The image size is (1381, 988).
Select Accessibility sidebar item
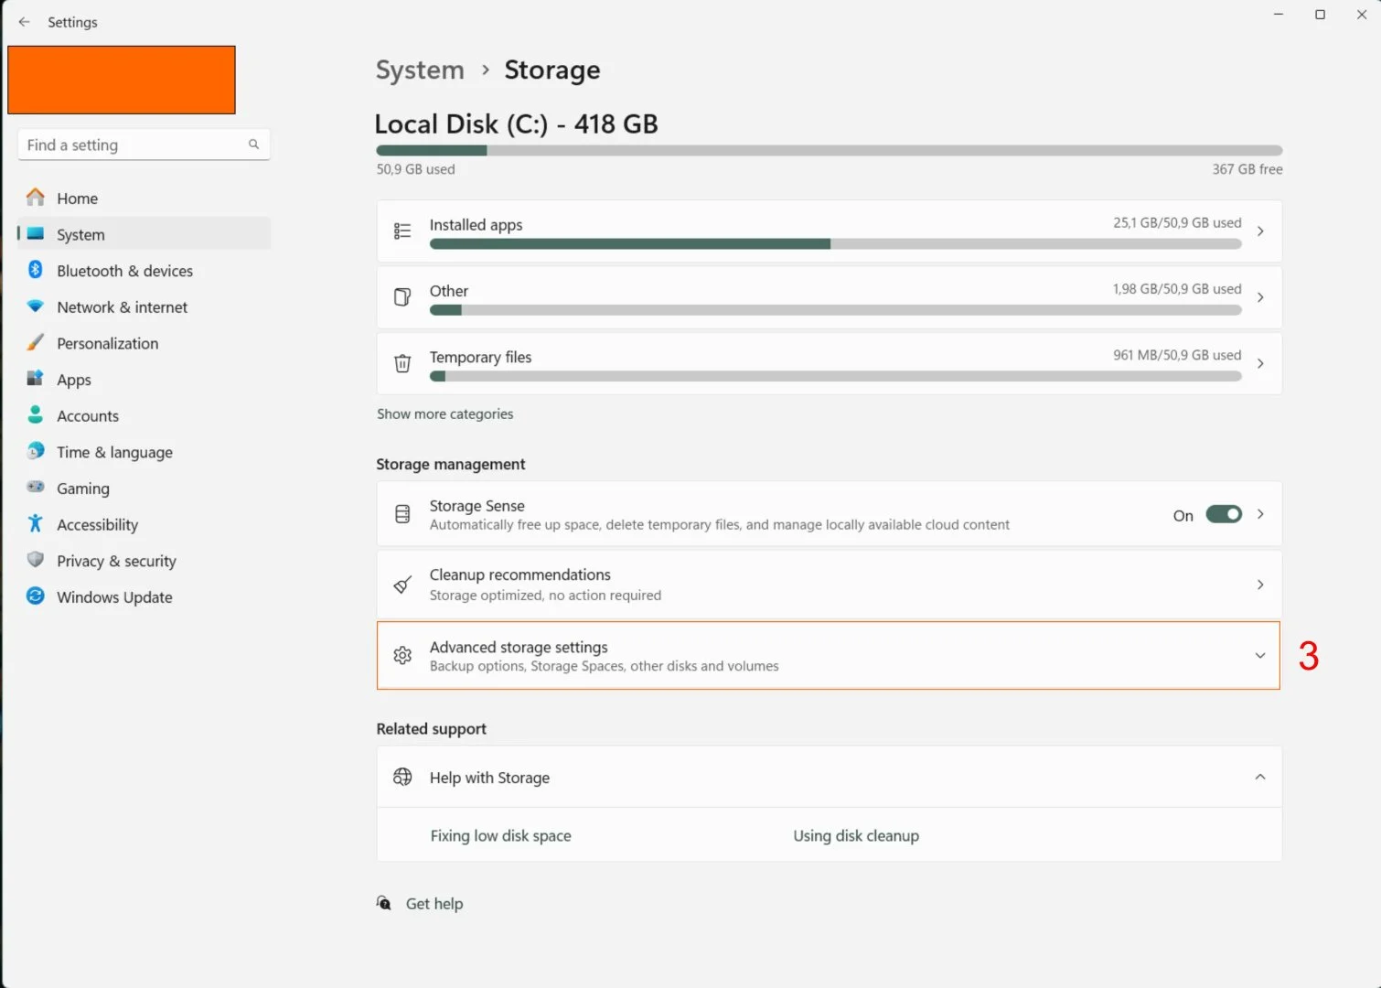[145, 525]
